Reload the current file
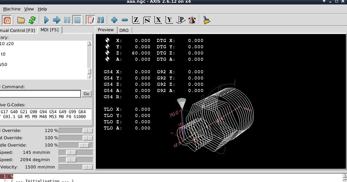This screenshot has height=182, width=347. [32, 20]
